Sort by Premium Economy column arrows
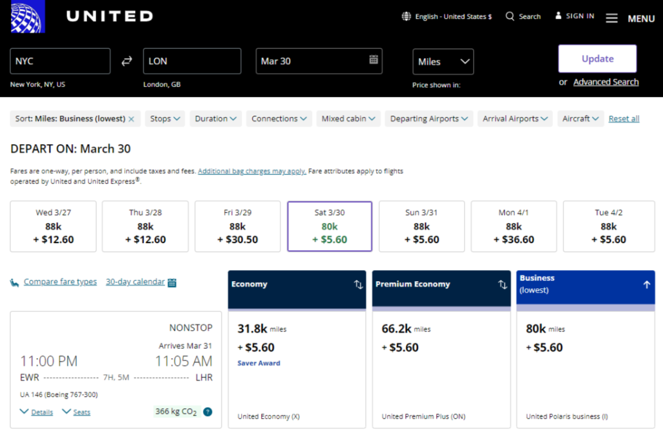Viewport: 663px width, 433px height. (502, 284)
